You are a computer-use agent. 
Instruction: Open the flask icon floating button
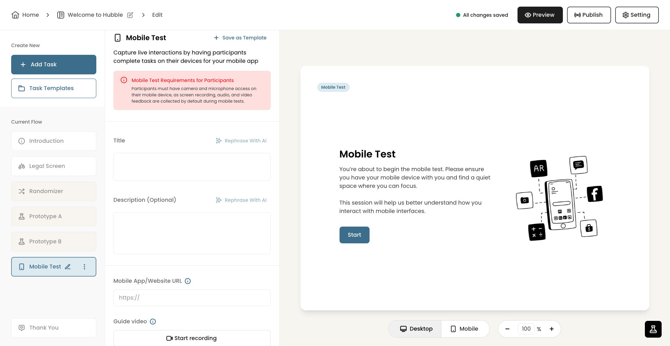pyautogui.click(x=653, y=329)
